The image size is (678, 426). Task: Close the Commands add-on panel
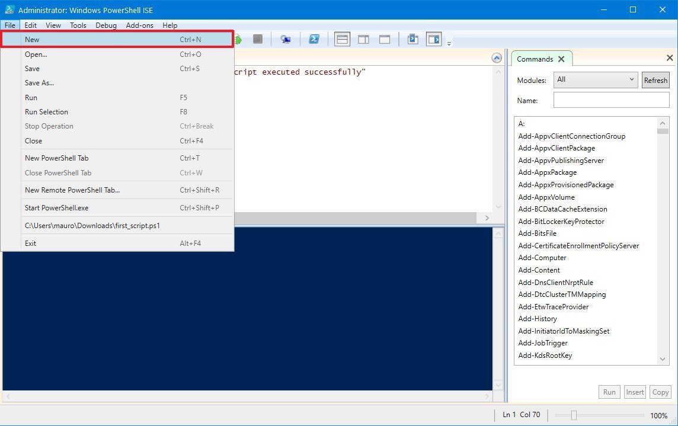pos(670,58)
